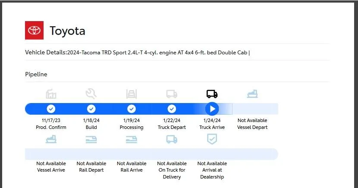Click the Arrival at Dealership shield icon
The width and height of the screenshot is (358, 188).
212,139
